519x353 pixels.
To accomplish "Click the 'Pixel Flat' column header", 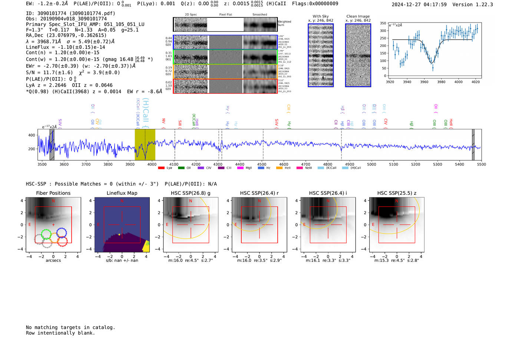I will [x=225, y=15].
